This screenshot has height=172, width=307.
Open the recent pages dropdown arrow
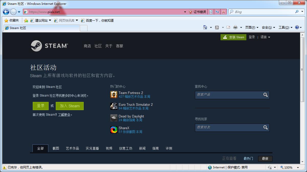click(19, 12)
